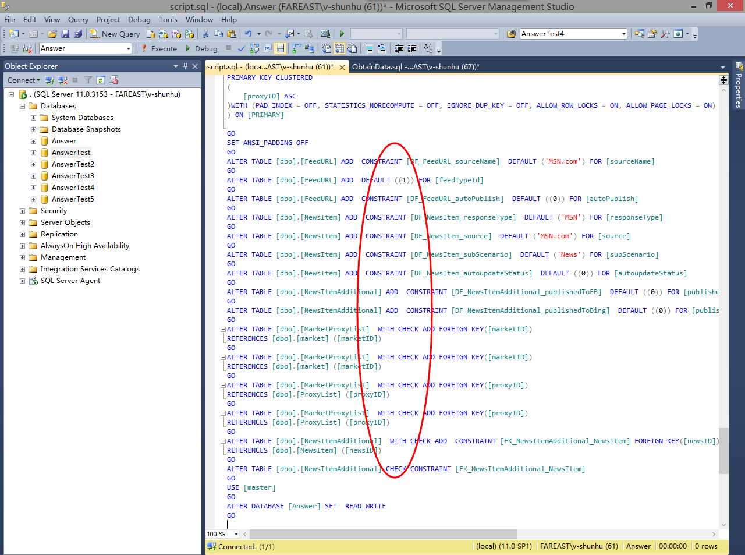The image size is (745, 555).
Task: Click Display Estimated Execution Plan icon
Action: pyautogui.click(x=254, y=48)
